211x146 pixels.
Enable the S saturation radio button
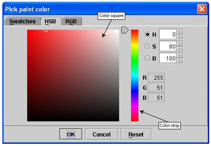148,46
